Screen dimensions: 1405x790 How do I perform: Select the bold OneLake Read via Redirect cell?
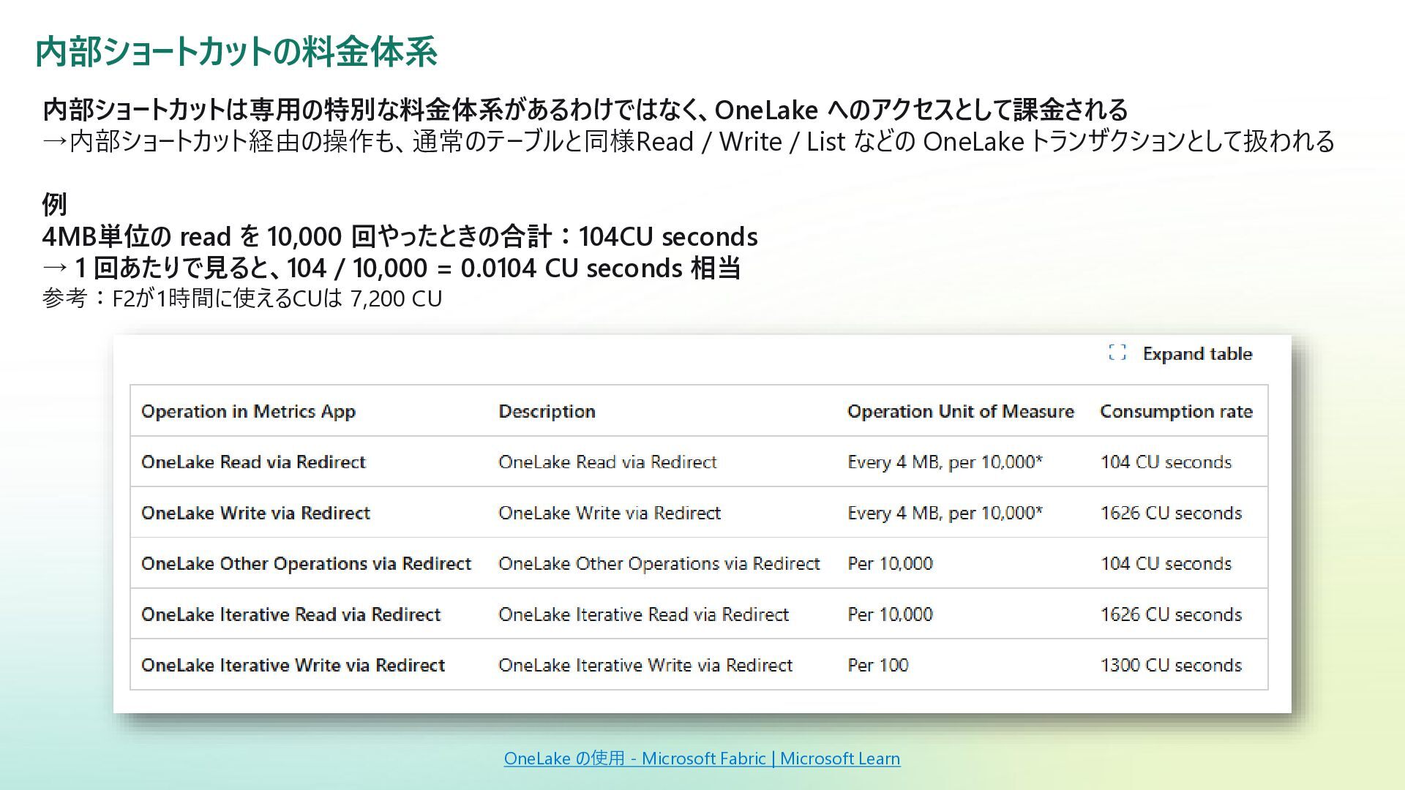pyautogui.click(x=253, y=462)
